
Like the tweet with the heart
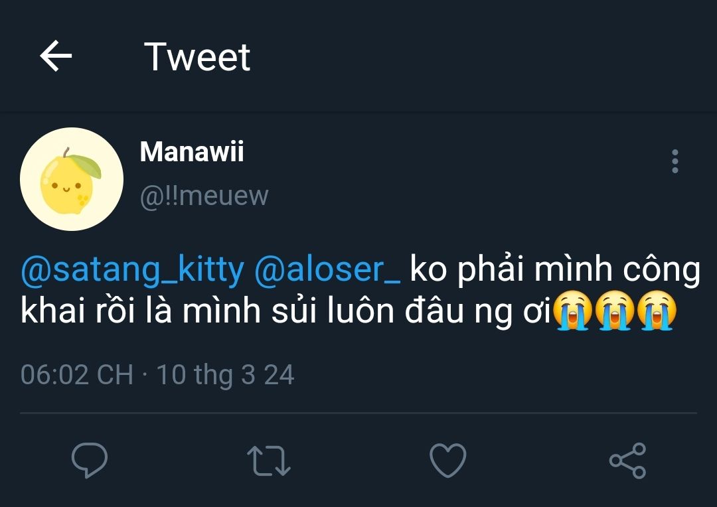[448, 461]
